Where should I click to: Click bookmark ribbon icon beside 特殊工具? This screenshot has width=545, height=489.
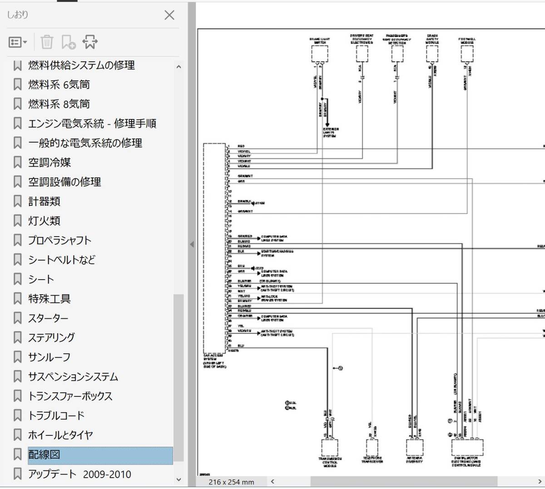click(18, 299)
